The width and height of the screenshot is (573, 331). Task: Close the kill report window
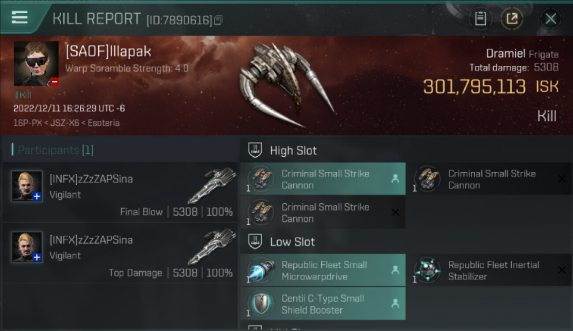(x=551, y=19)
